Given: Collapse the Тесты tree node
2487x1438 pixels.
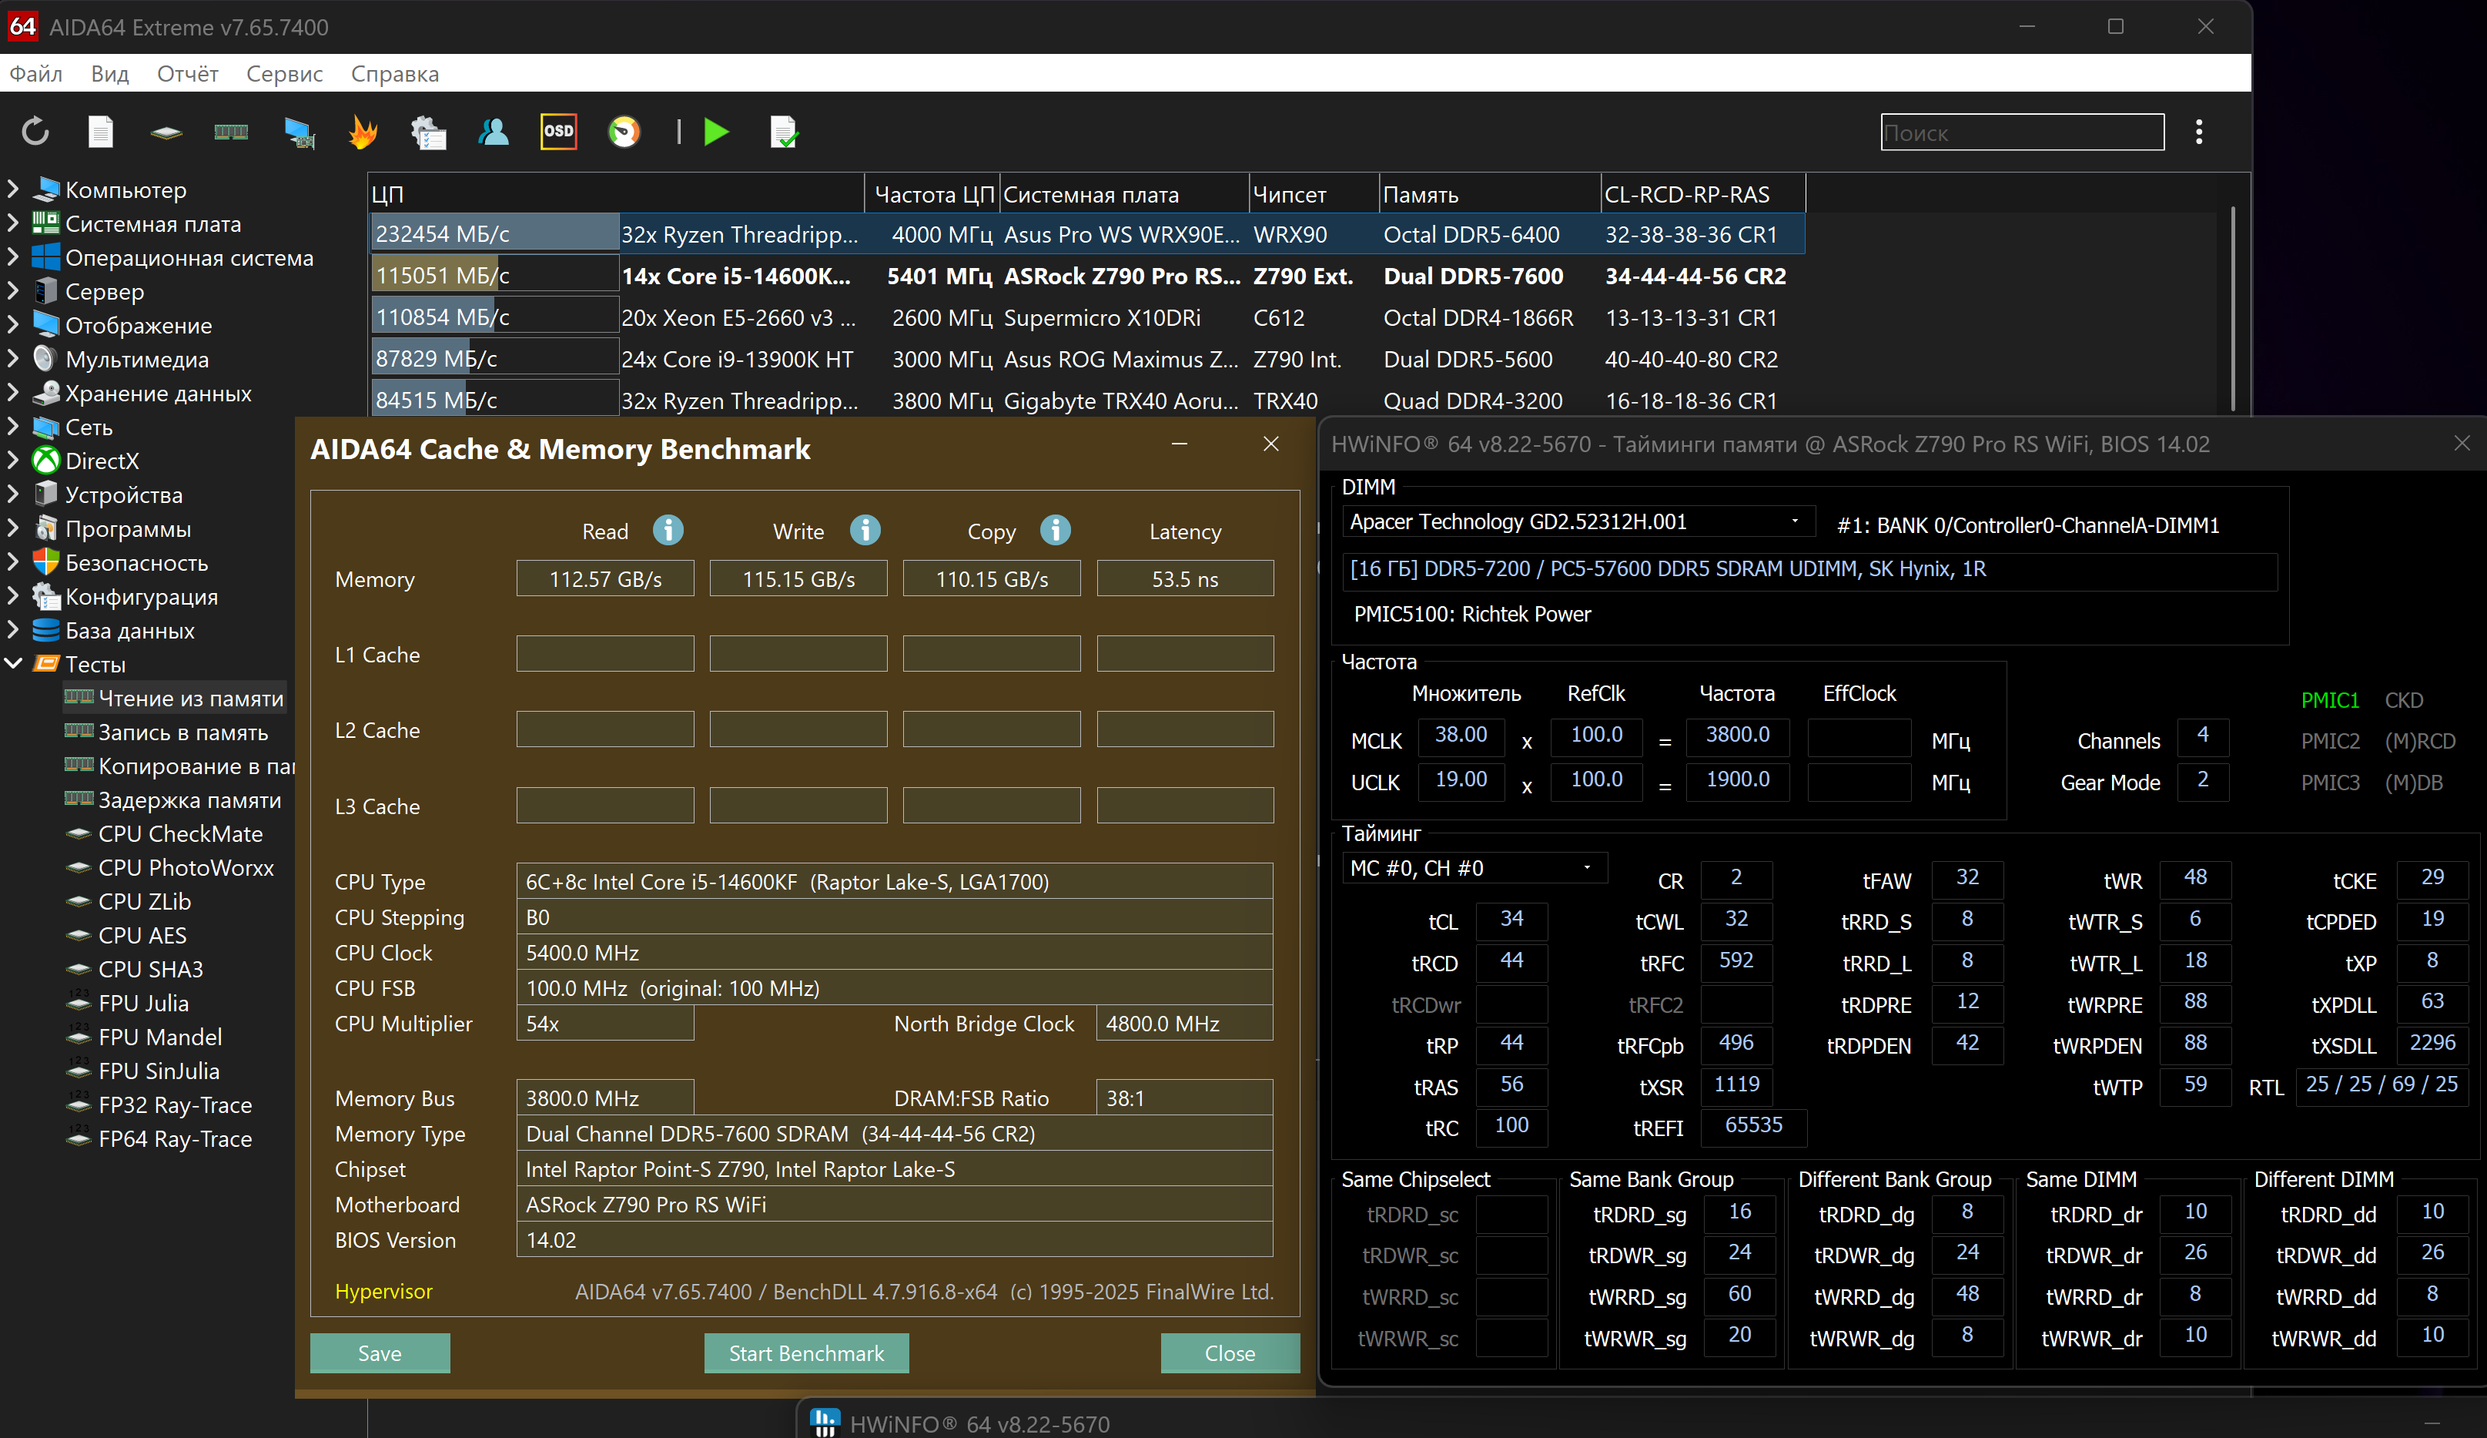Looking at the screenshot, I should pyautogui.click(x=14, y=664).
